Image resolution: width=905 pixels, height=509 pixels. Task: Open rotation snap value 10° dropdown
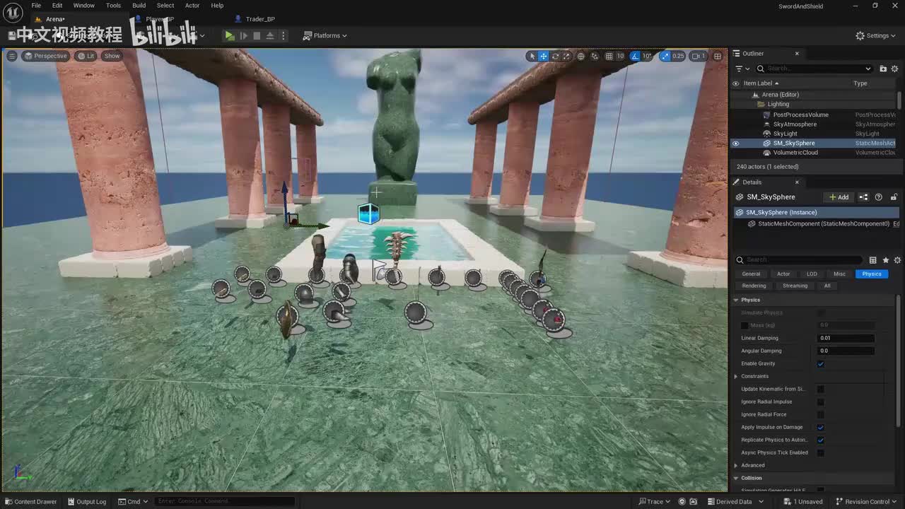click(647, 56)
